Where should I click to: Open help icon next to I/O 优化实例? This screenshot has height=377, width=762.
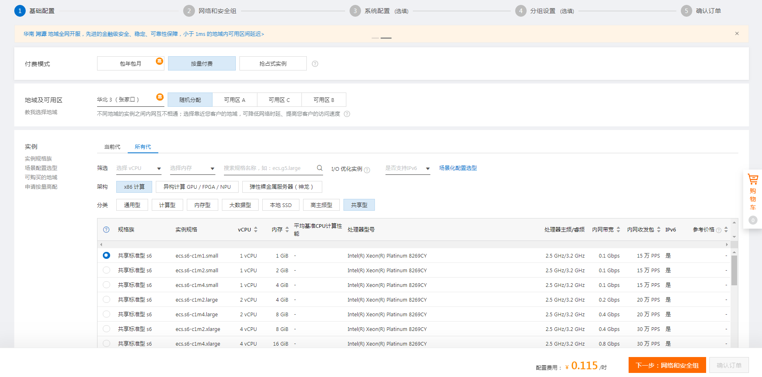(x=367, y=170)
